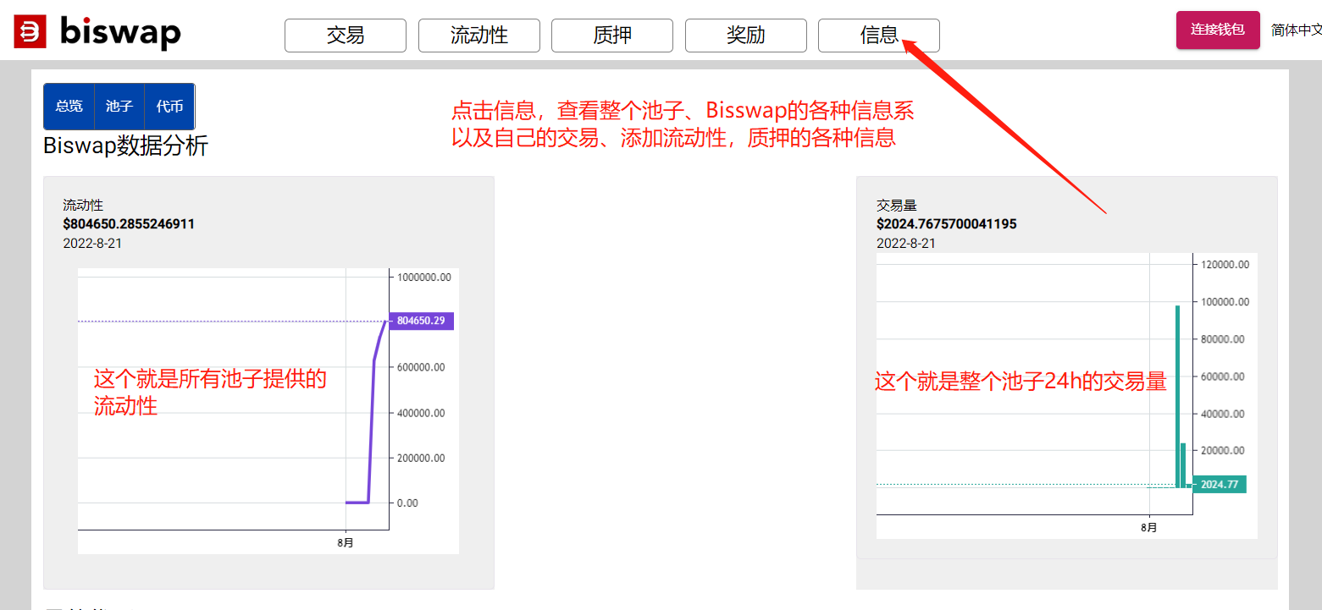The image size is (1322, 610).
Task: Switch to the 总览 tab
Action: [x=69, y=107]
